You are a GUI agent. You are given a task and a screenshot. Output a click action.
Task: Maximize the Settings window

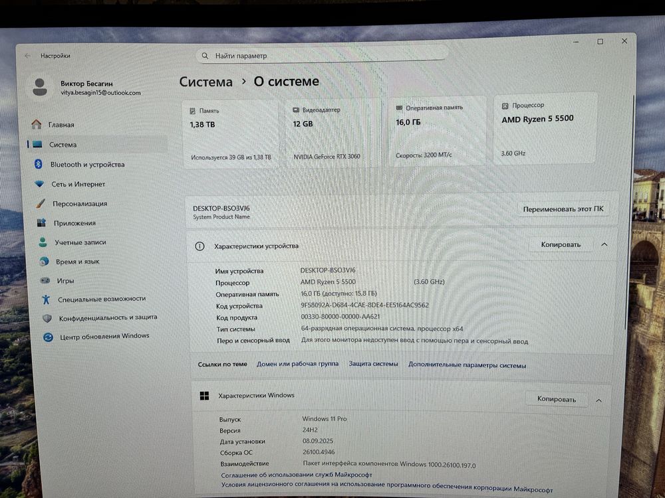[x=600, y=41]
